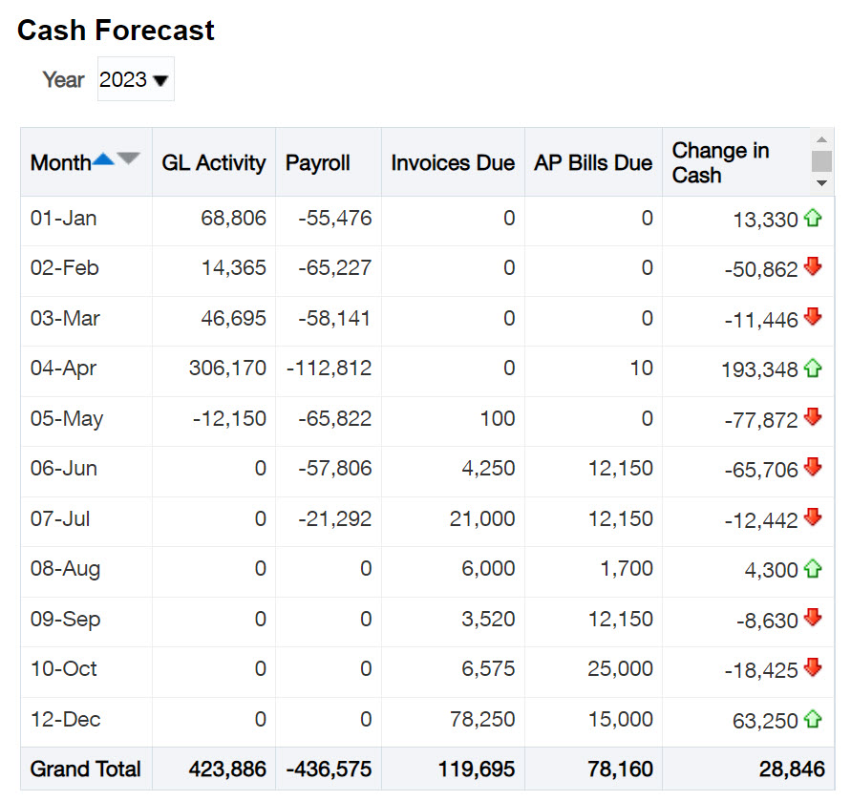
Task: Select the 04-Apr month row label
Action: click(63, 369)
